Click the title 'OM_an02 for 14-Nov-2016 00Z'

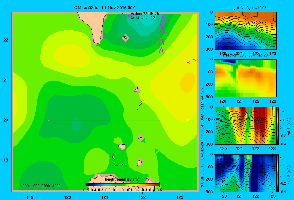tap(105, 8)
